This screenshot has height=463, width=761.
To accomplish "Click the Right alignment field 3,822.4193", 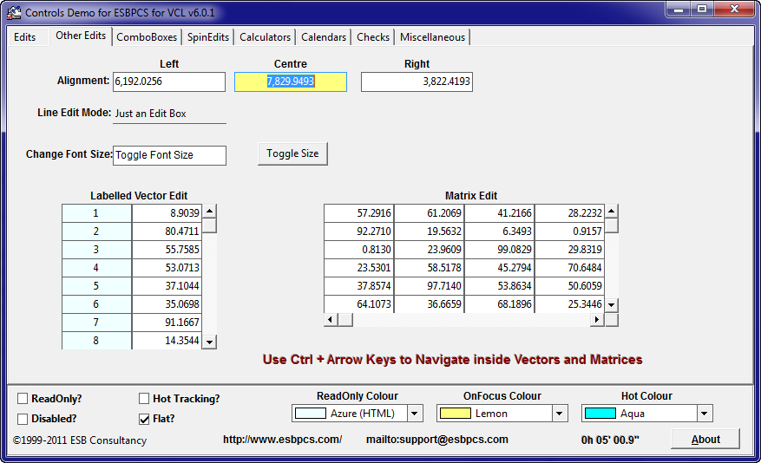I will [417, 82].
